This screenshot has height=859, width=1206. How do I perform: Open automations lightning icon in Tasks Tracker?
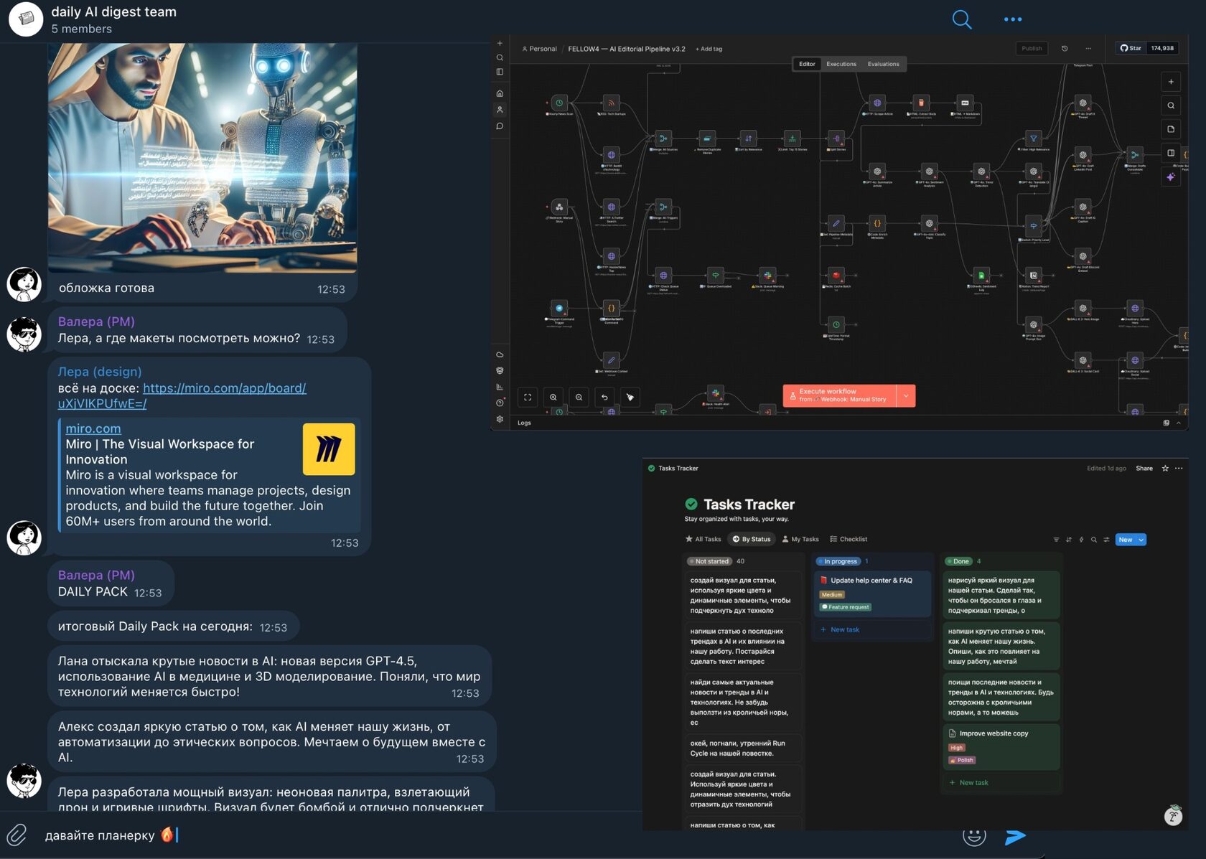click(x=1081, y=540)
